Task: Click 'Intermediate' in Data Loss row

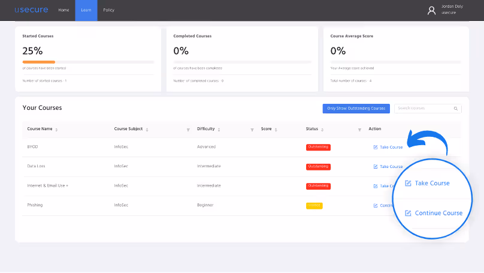Action: (208, 166)
